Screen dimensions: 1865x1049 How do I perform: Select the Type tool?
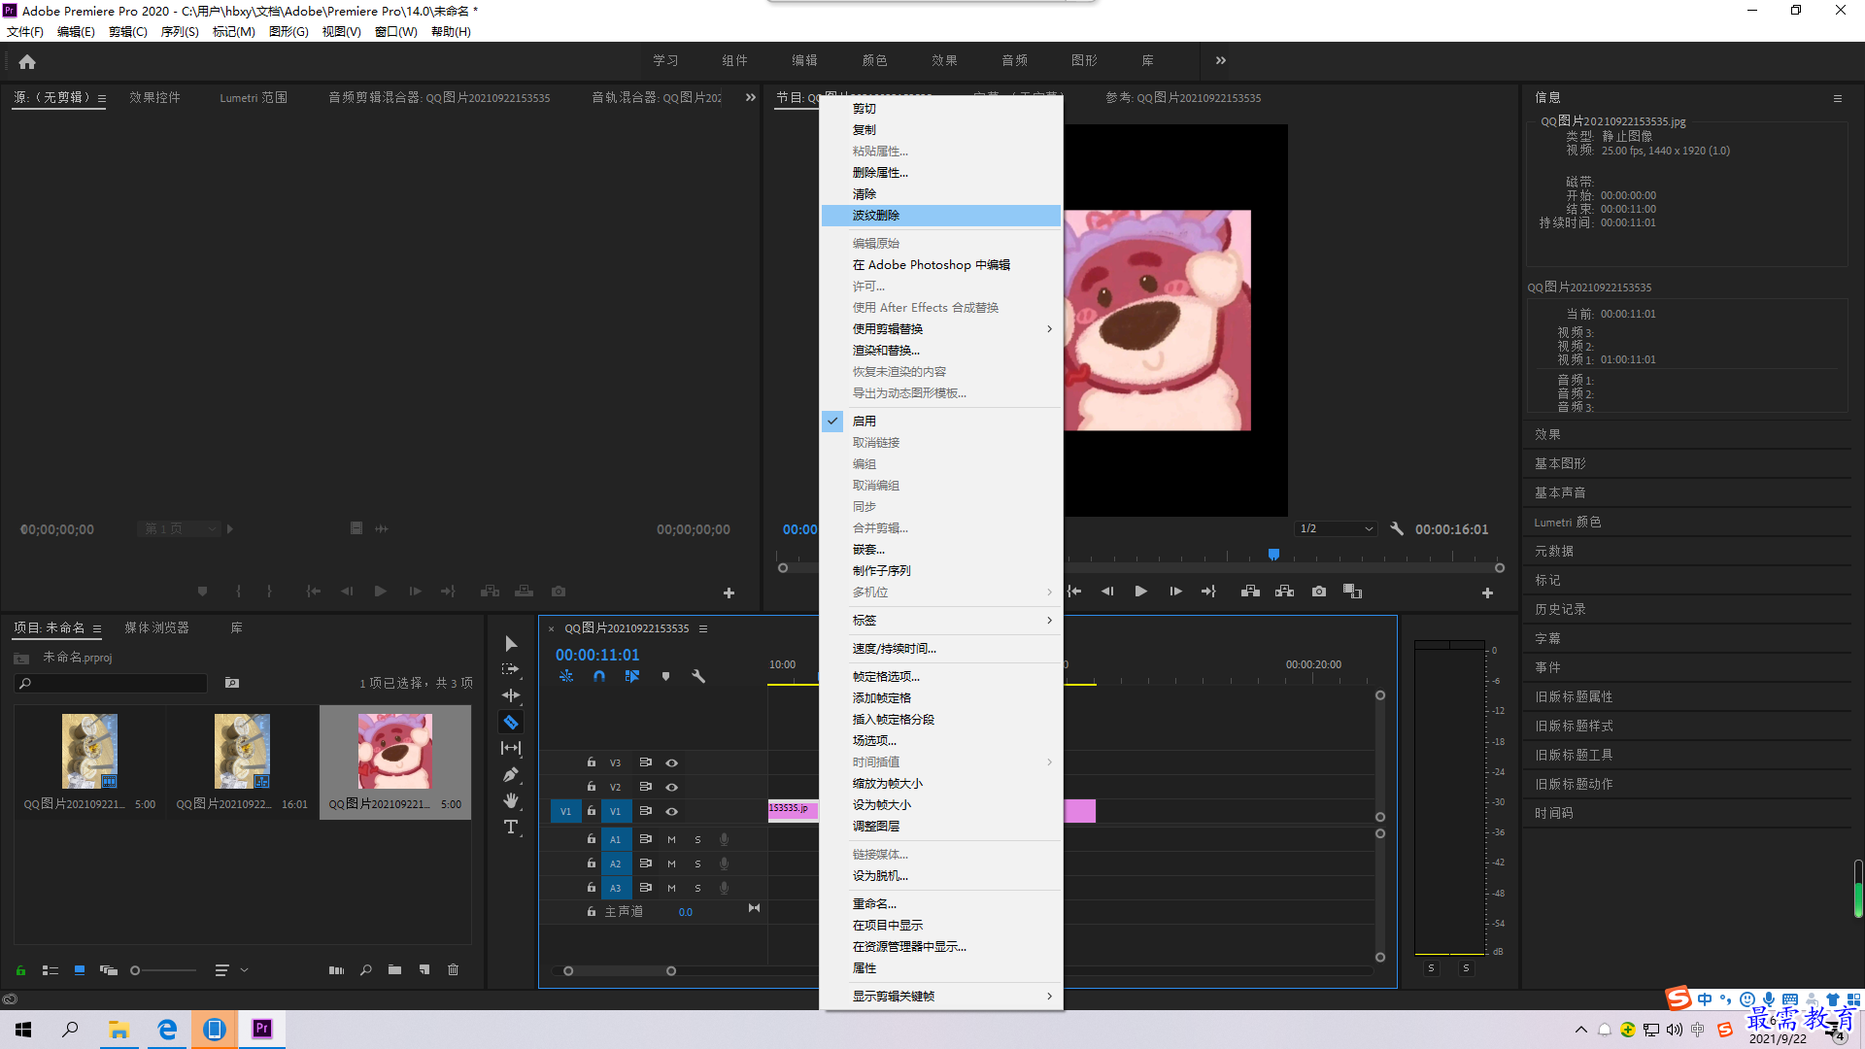click(511, 827)
